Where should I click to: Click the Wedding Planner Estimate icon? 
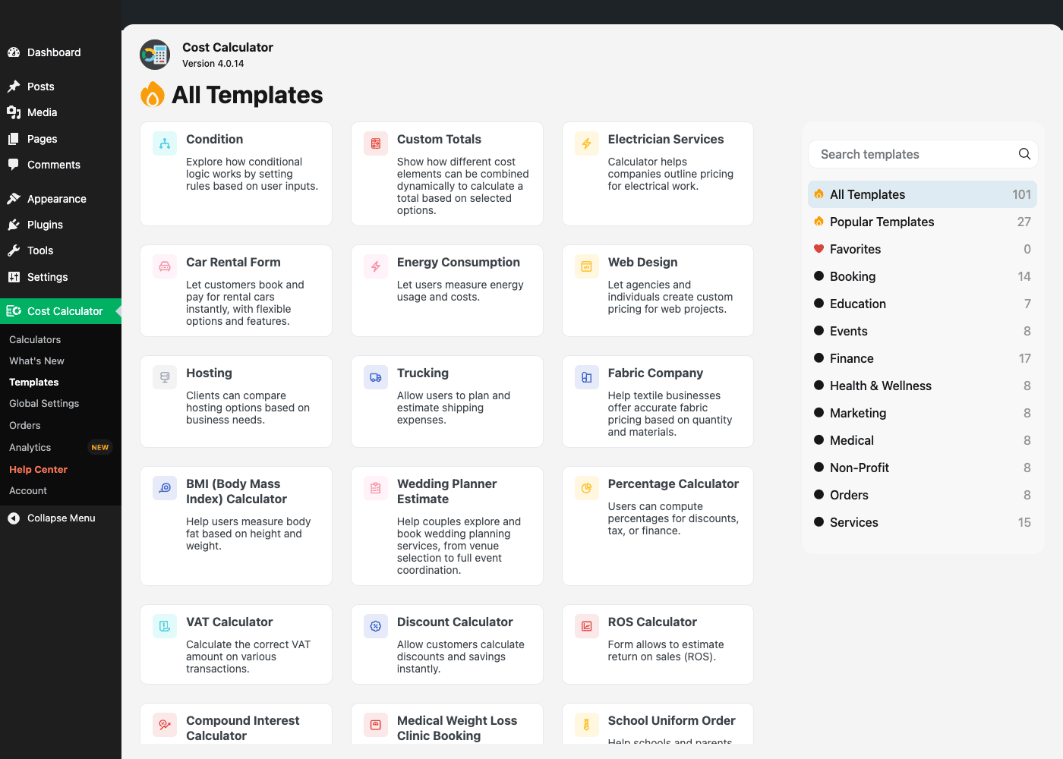click(x=376, y=488)
